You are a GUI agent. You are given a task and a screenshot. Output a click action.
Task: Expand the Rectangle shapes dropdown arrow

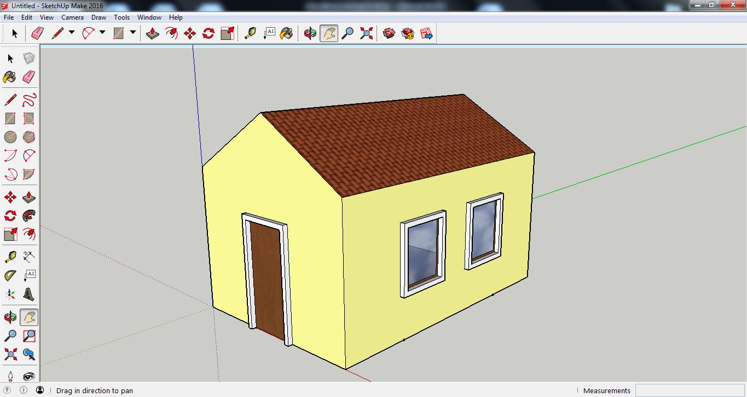[133, 33]
